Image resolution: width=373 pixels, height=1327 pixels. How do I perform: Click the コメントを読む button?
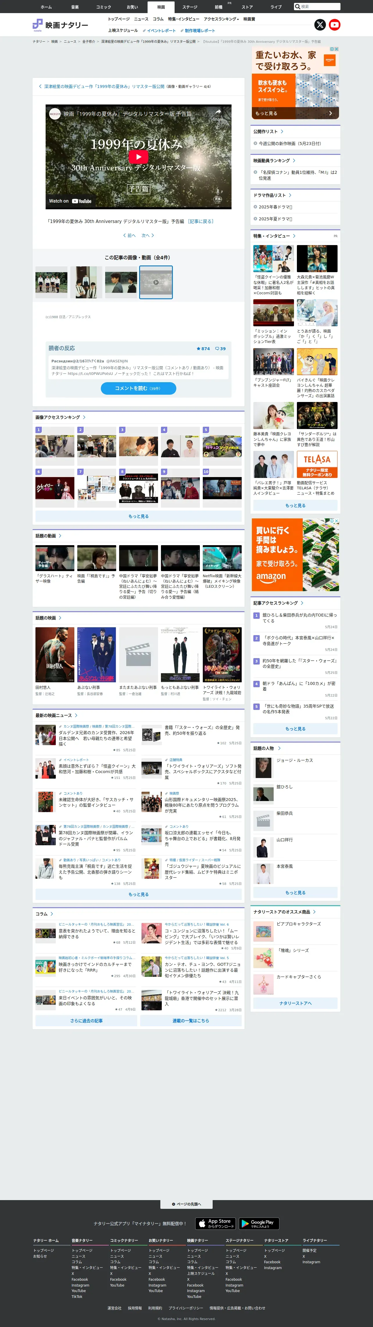(138, 388)
